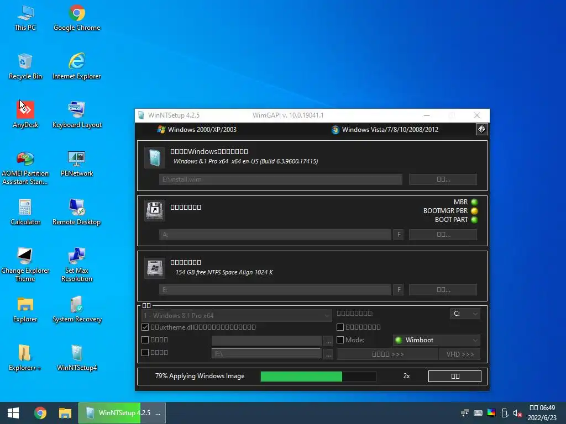Viewport: 566px width, 424px height.
Task: Launch Internet Explorer from desktop
Action: [x=76, y=67]
